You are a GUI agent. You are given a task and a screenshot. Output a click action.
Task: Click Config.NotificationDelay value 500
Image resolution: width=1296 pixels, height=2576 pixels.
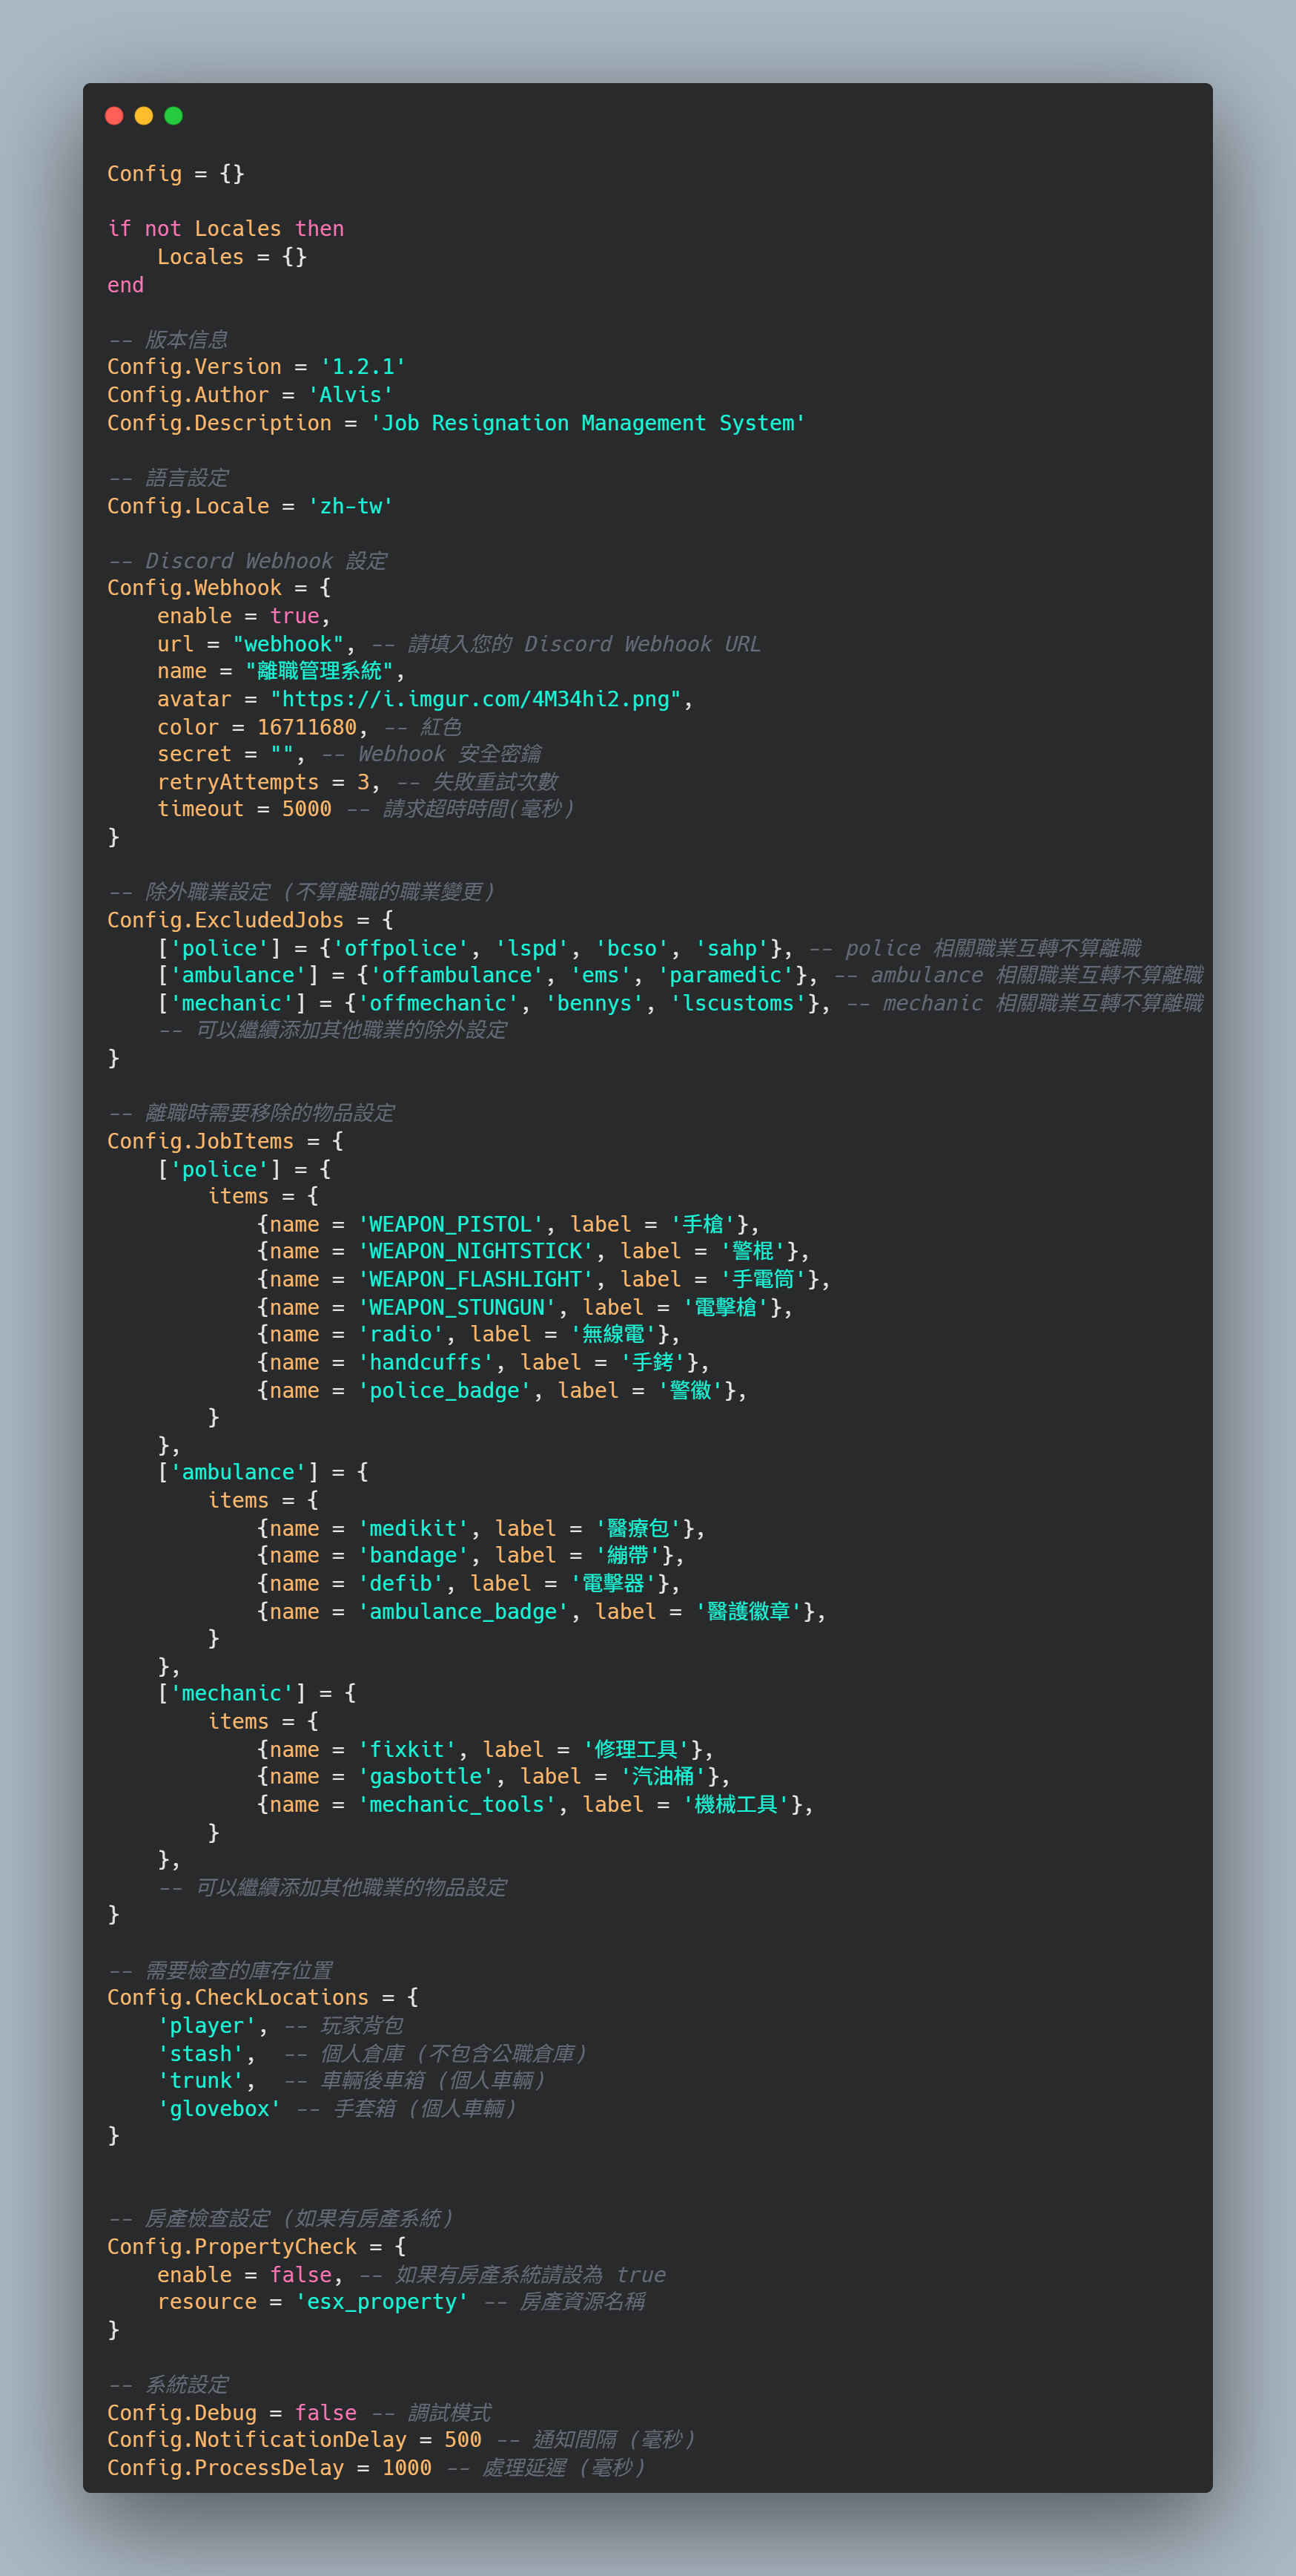pos(463,2439)
